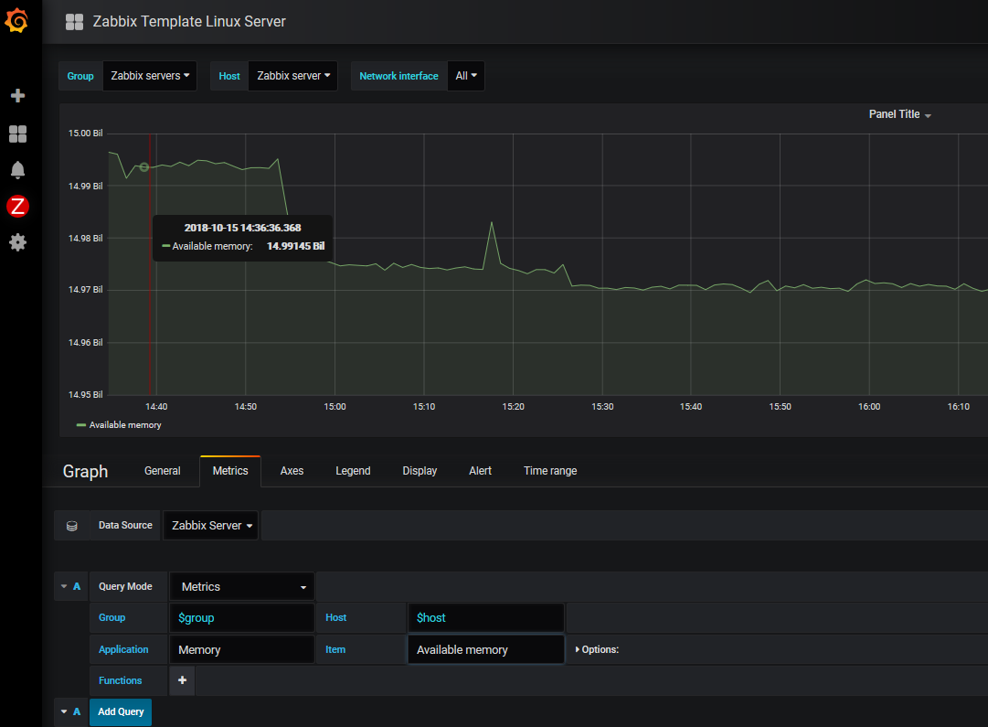The height and width of the screenshot is (727, 988).
Task: Open the Data Source Zabbix Server dropdown
Action: pos(211,526)
